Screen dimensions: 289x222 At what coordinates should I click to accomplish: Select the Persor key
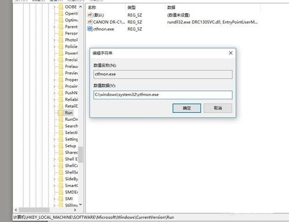tap(71, 34)
